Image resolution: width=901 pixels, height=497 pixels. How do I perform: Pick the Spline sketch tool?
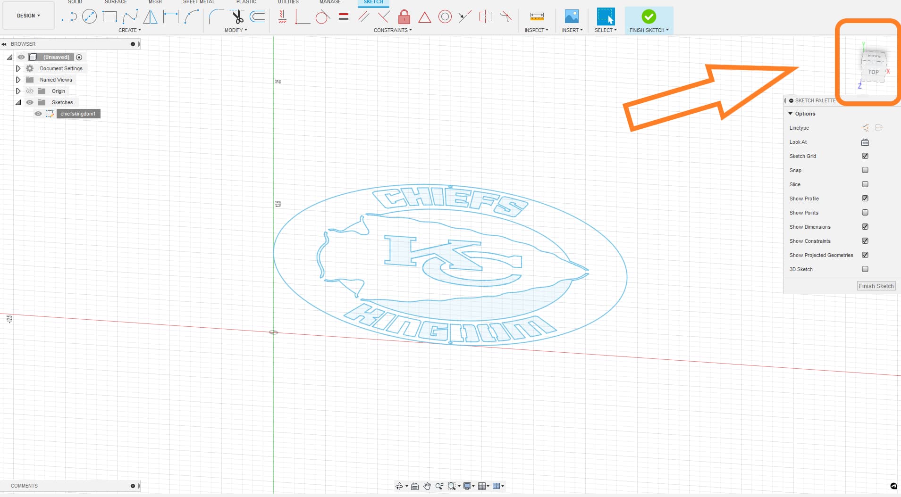coord(130,17)
